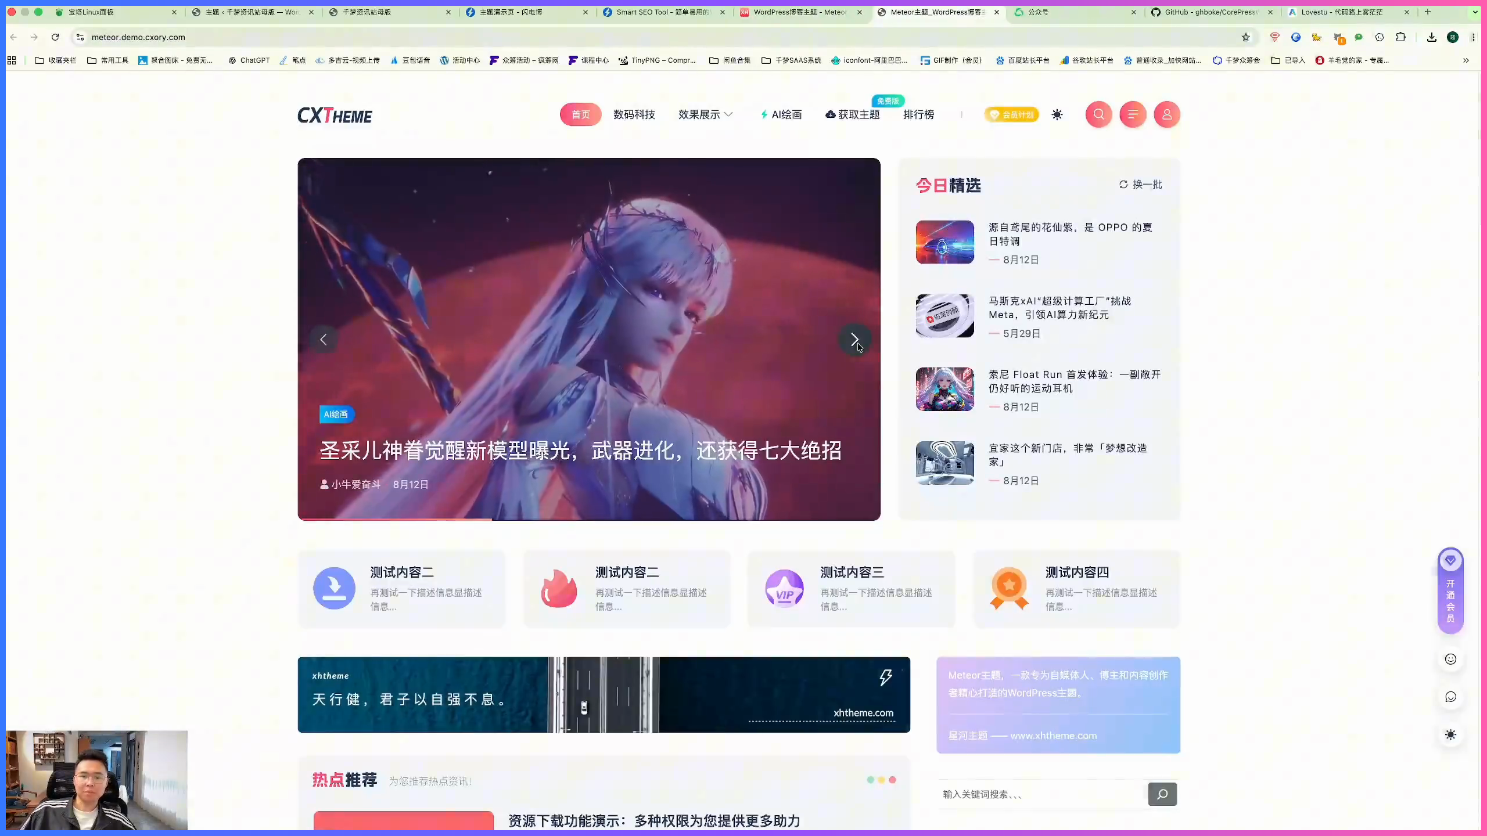Toggle theme with floating sun icon
The height and width of the screenshot is (836, 1487).
click(1450, 735)
